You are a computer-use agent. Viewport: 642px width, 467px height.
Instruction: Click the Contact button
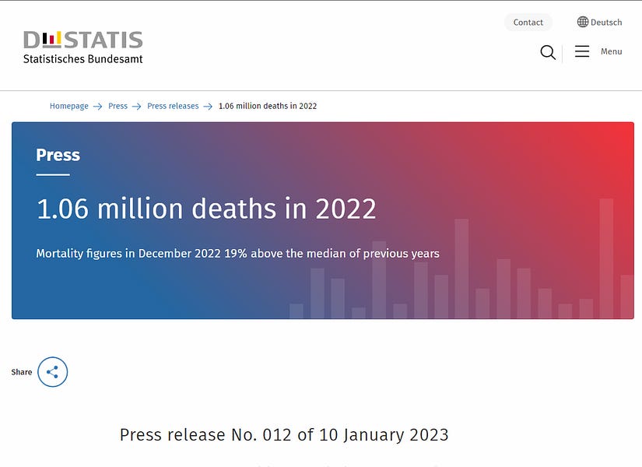(528, 22)
